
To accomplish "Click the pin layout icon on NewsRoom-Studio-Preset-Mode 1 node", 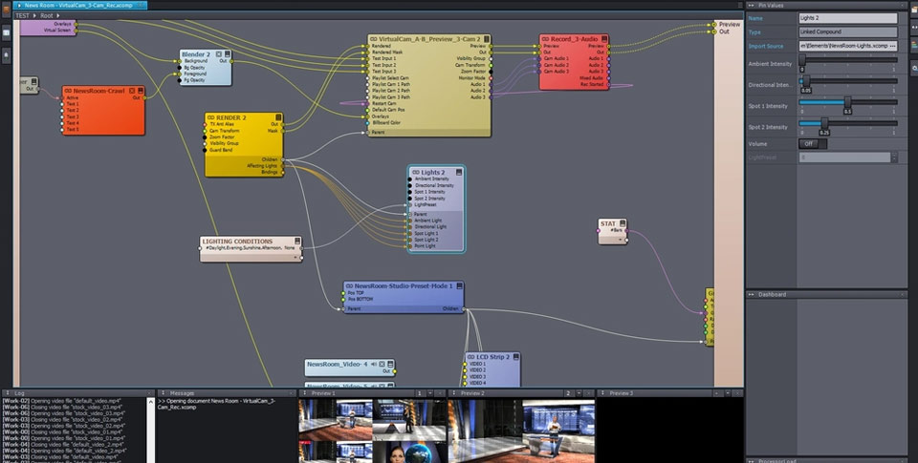I will (x=460, y=285).
